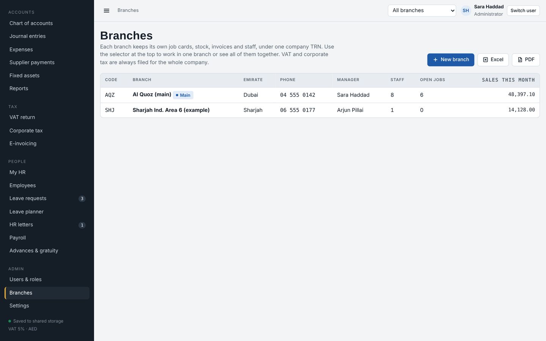This screenshot has height=341, width=546.
Task: Click the sales value 48,397.10
Action: point(521,94)
